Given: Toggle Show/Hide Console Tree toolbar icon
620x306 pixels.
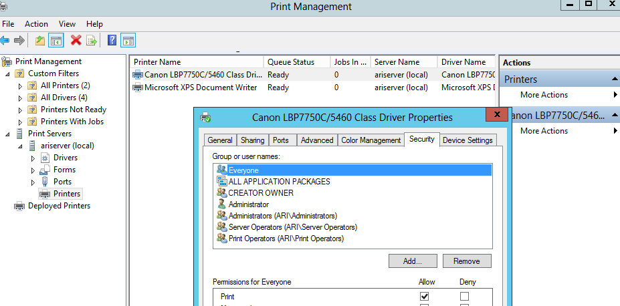Looking at the screenshot, I should point(56,40).
